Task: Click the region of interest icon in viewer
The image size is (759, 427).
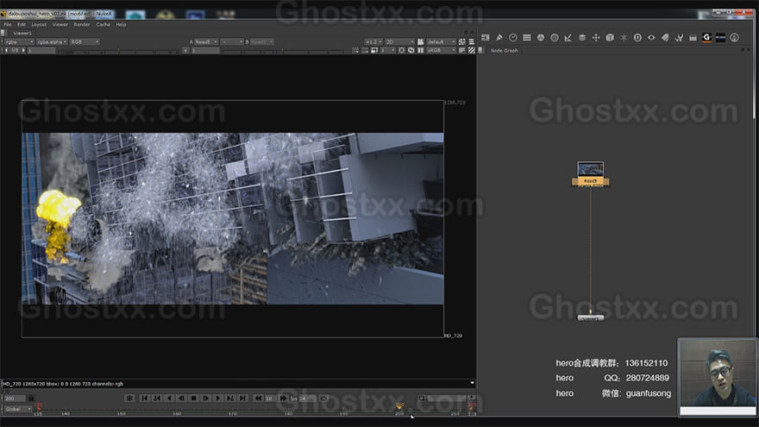Action: tap(402, 50)
